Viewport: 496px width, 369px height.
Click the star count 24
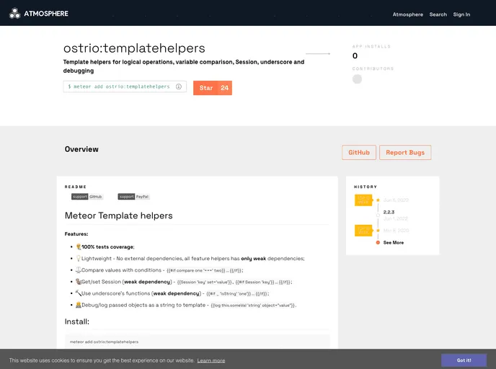225,88
